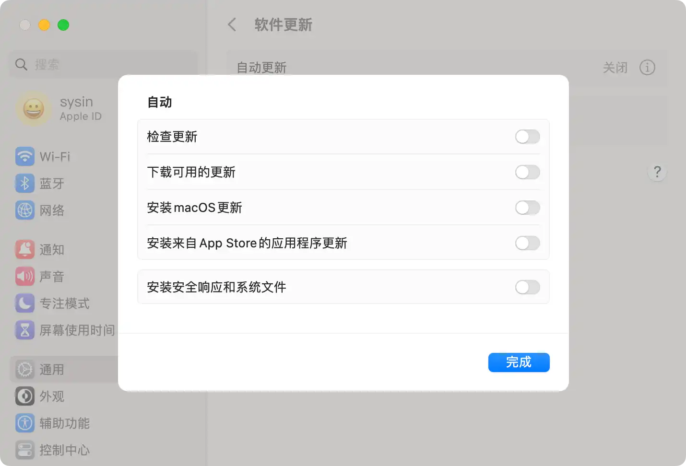Image resolution: width=686 pixels, height=466 pixels.
Task: Turn on 下载可用的更新 switch
Action: [x=527, y=172]
